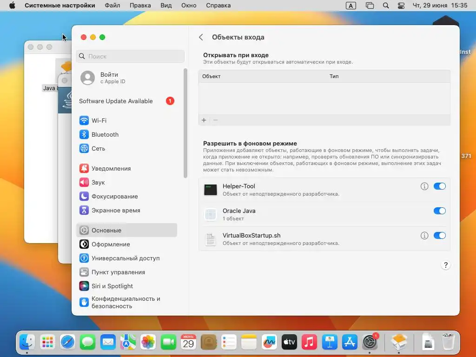476x357 pixels.
Task: Open the Окно menu
Action: (189, 6)
